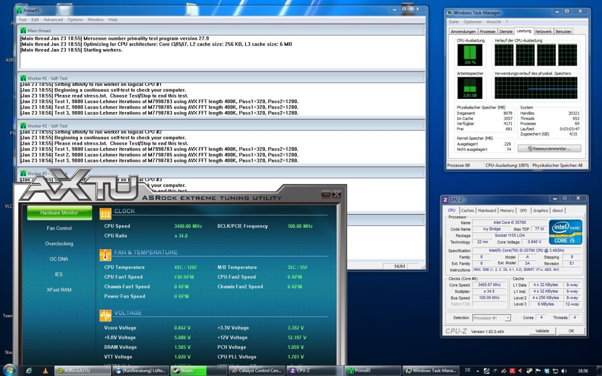Open the Windows Start orb
Image resolution: width=602 pixels, height=376 pixels.
9,370
